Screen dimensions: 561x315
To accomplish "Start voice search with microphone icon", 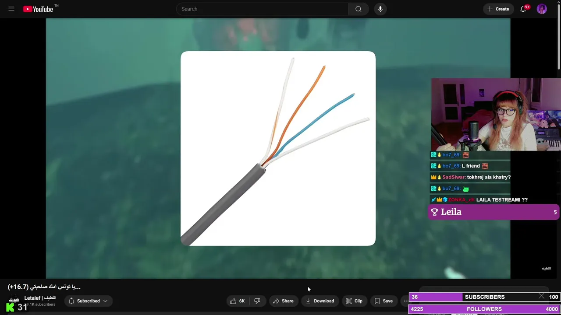I will click(x=380, y=9).
